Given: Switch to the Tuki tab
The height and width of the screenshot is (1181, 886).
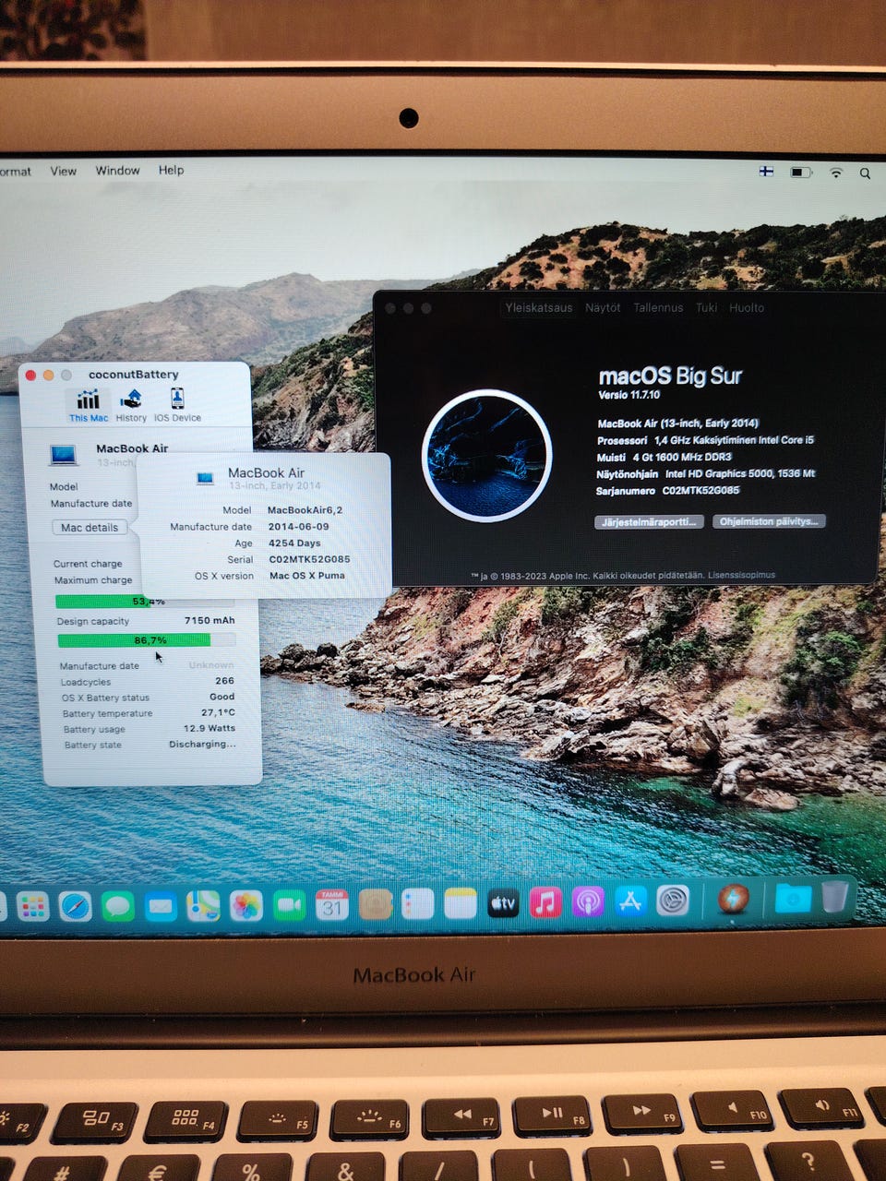Looking at the screenshot, I should pos(707,308).
